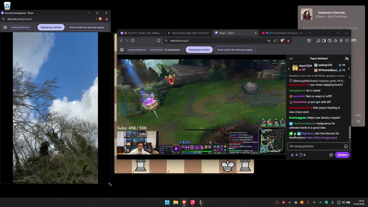Open volume control in system tray
368x207 pixels.
tap(343, 202)
